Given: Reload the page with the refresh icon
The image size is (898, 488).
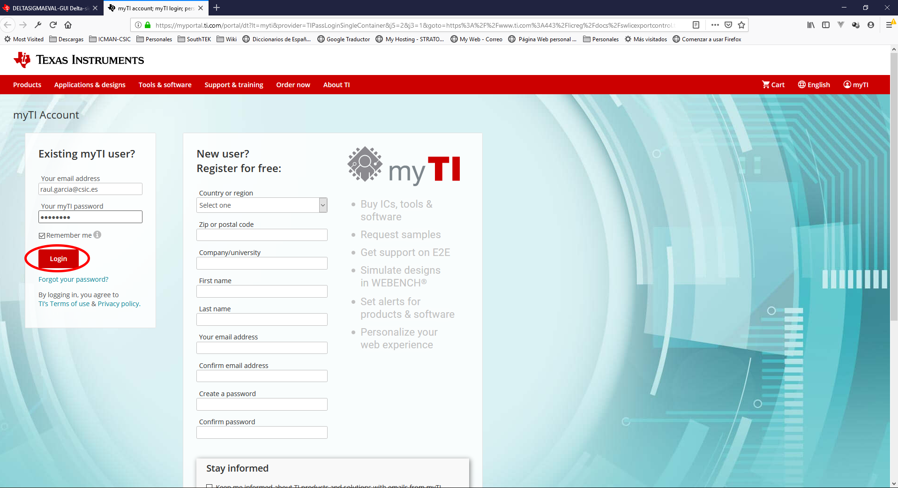Looking at the screenshot, I should point(53,25).
